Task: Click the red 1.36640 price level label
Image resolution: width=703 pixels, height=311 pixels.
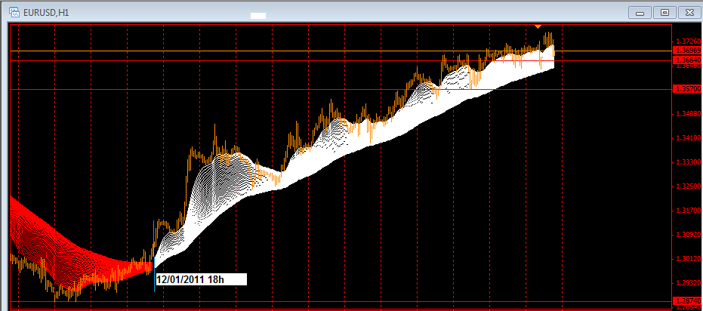Action: coord(686,60)
